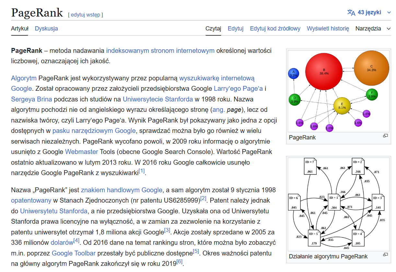Screen dimensions: 396x272
Task: Expand the Narzędzia menu chevron
Action: [389, 29]
